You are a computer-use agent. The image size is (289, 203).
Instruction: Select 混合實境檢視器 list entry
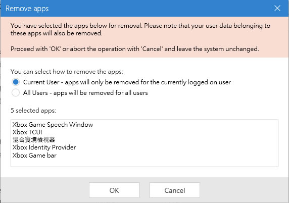34,140
